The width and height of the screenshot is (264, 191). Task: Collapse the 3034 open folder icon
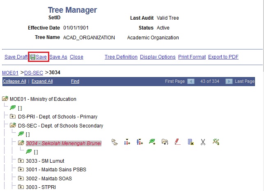click(x=21, y=143)
